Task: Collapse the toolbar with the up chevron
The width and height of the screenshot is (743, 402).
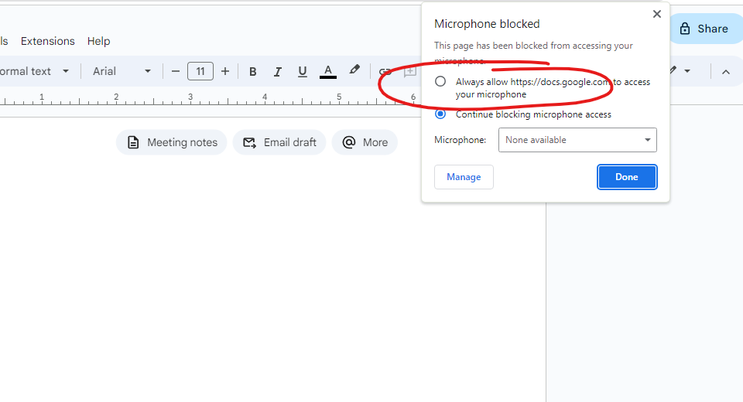Action: [x=725, y=72]
